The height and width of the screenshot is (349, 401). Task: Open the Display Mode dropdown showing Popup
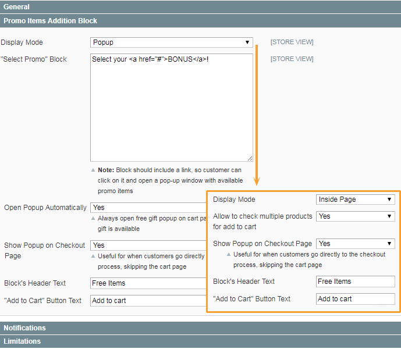[171, 42]
